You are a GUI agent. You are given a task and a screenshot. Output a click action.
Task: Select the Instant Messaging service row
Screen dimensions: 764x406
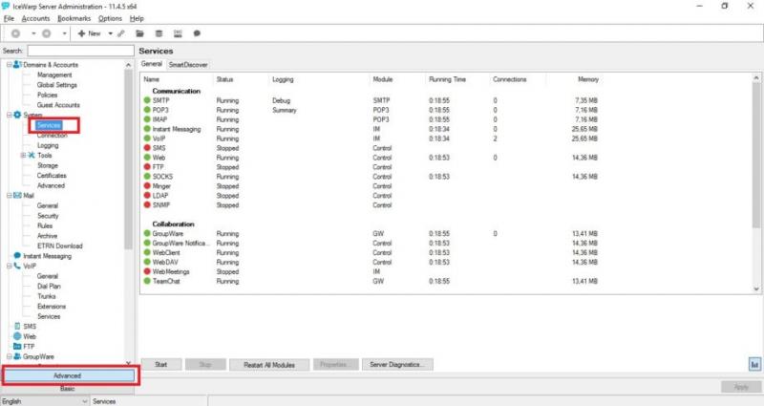point(371,129)
